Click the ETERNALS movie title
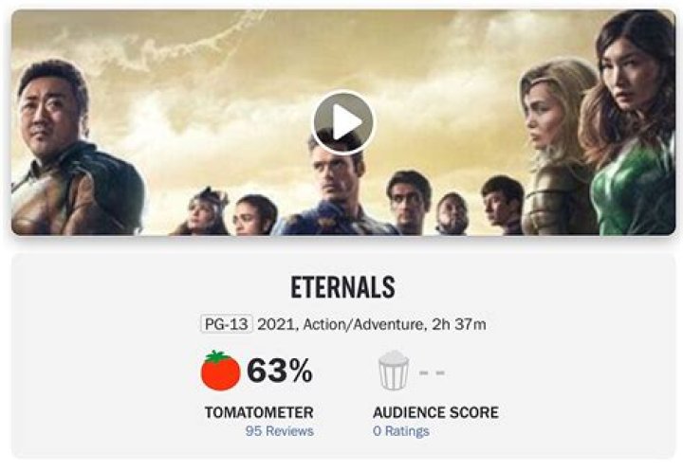Viewport: 683px width, 472px height. click(343, 287)
